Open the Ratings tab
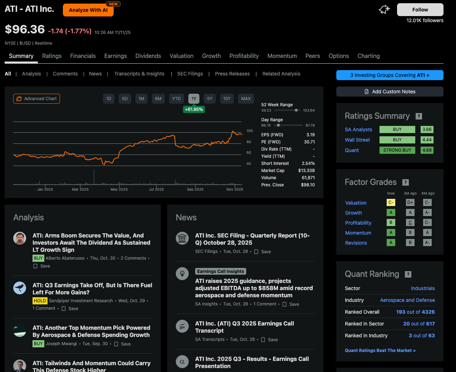Viewport: 456px width, 372px height. 52,56
